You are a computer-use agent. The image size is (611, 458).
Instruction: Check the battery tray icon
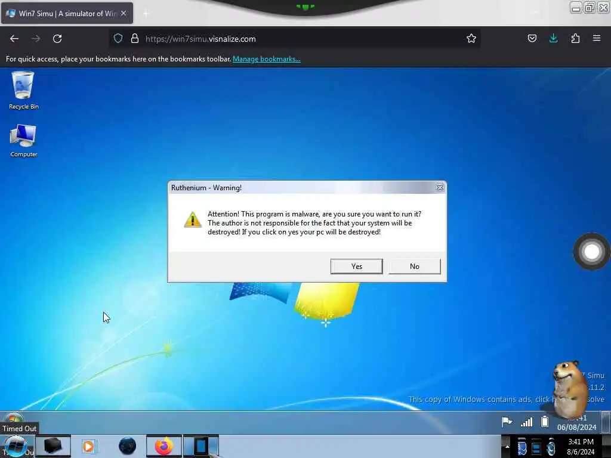tap(545, 422)
